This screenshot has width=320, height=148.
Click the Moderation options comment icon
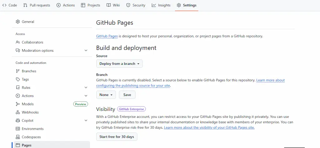(x=18, y=50)
